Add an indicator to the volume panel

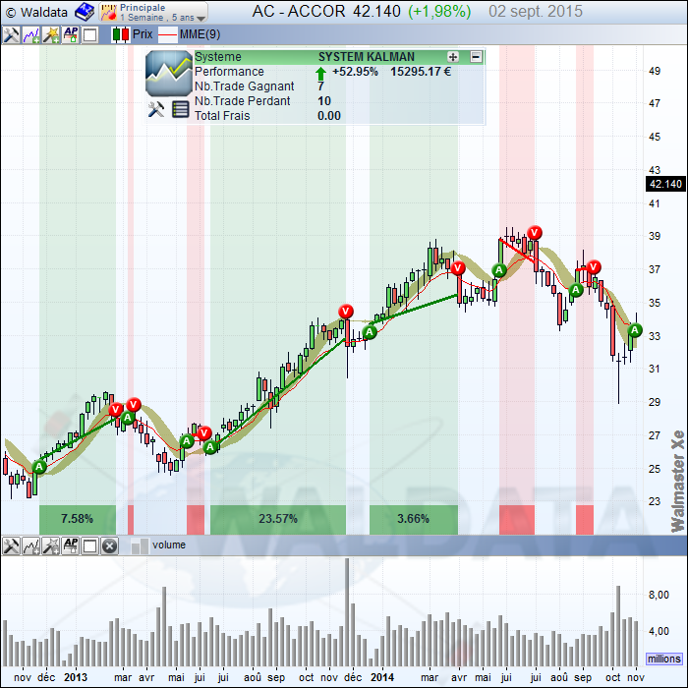(x=30, y=545)
